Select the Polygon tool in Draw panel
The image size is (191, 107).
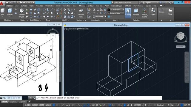point(44,17)
